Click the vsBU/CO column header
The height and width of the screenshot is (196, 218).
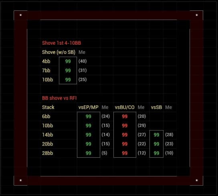[125, 107]
